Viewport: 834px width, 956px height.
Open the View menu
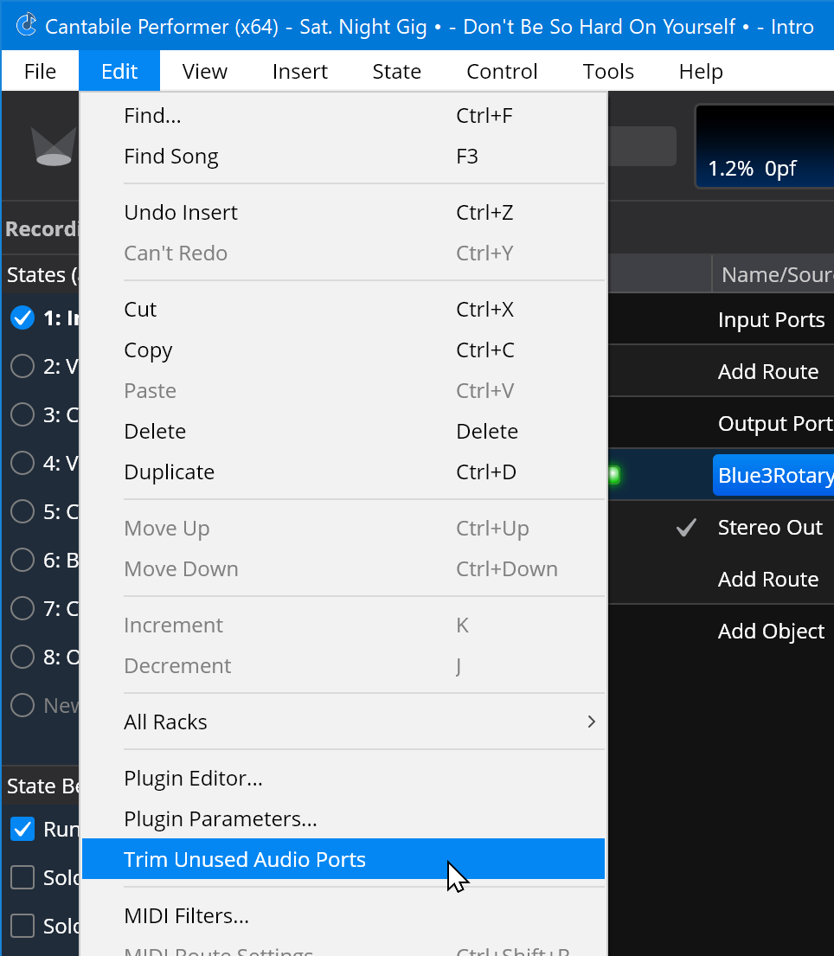204,71
